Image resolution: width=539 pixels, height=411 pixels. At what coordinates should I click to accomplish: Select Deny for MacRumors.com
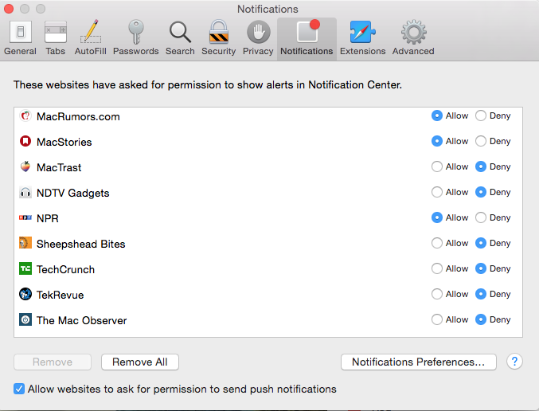481,116
